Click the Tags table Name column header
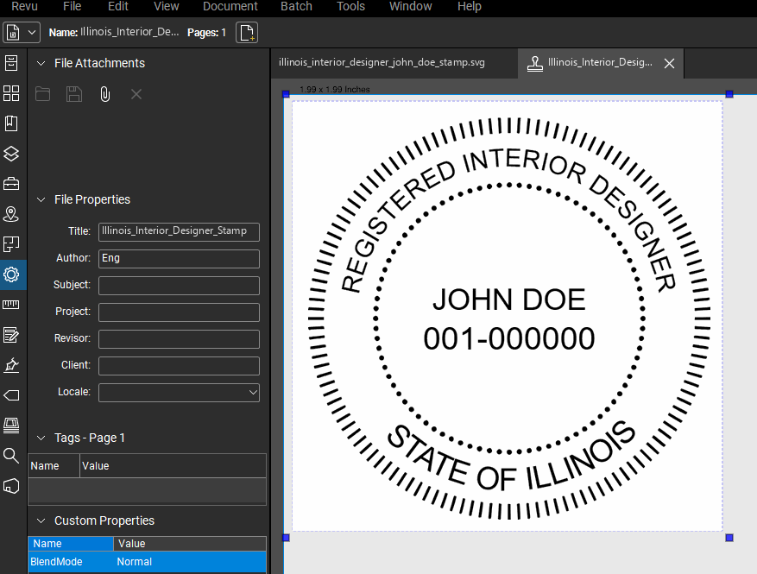 [x=54, y=466]
